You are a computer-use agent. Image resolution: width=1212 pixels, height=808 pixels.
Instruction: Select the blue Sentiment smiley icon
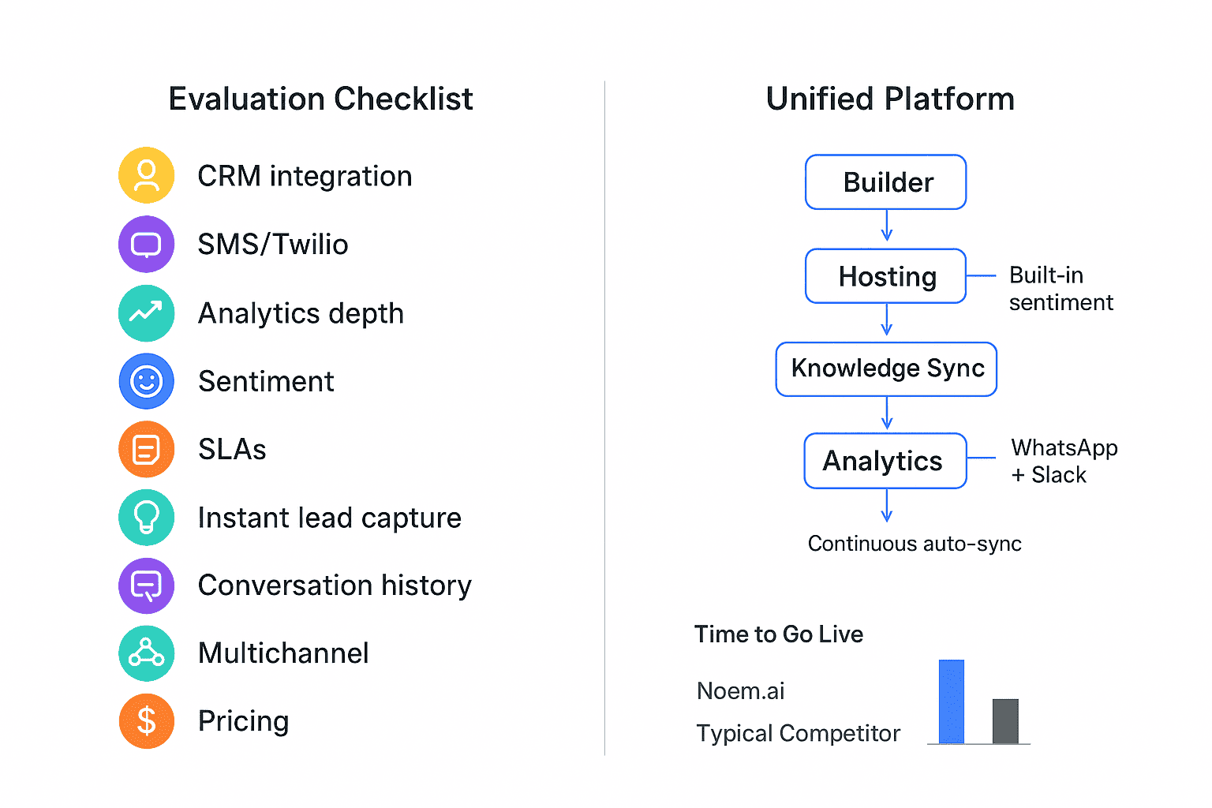[147, 381]
